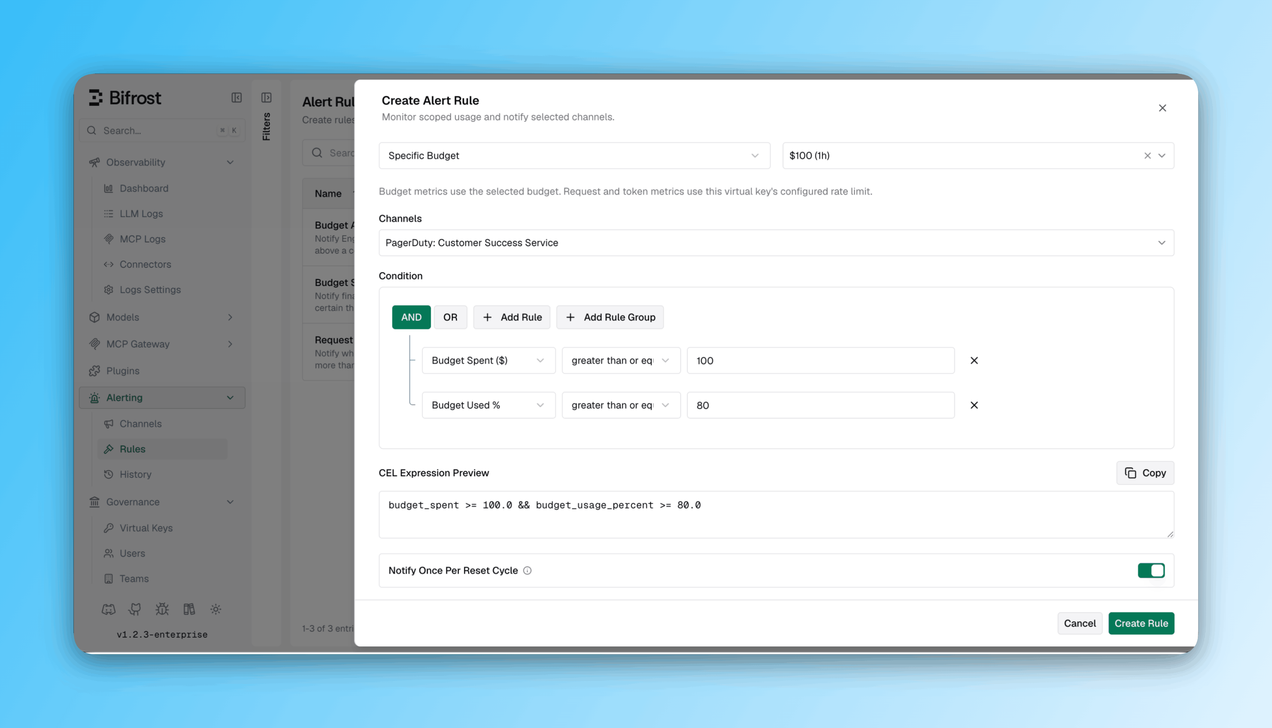
Task: Open the GitHub icon in sidebar footer
Action: click(135, 609)
